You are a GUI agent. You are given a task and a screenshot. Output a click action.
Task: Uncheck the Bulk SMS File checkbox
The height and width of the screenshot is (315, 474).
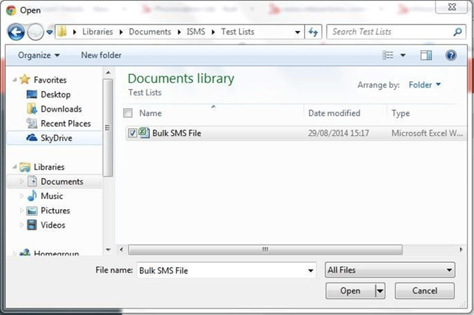click(133, 133)
